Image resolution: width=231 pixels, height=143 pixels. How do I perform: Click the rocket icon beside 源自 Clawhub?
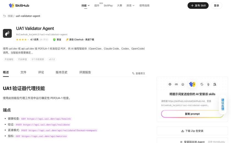(x=67, y=40)
